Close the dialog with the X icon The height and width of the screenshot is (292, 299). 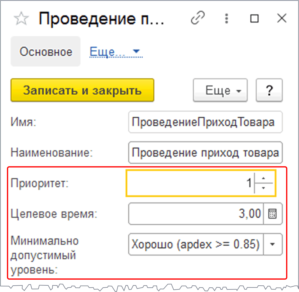(x=281, y=19)
